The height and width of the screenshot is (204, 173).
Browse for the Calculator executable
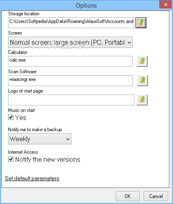142,61
